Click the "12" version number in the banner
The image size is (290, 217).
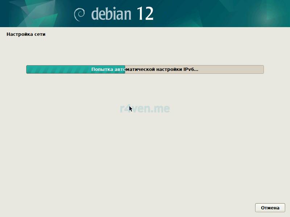click(x=145, y=14)
